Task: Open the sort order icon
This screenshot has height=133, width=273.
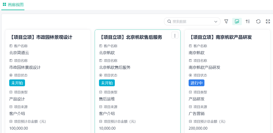Action: point(248,21)
